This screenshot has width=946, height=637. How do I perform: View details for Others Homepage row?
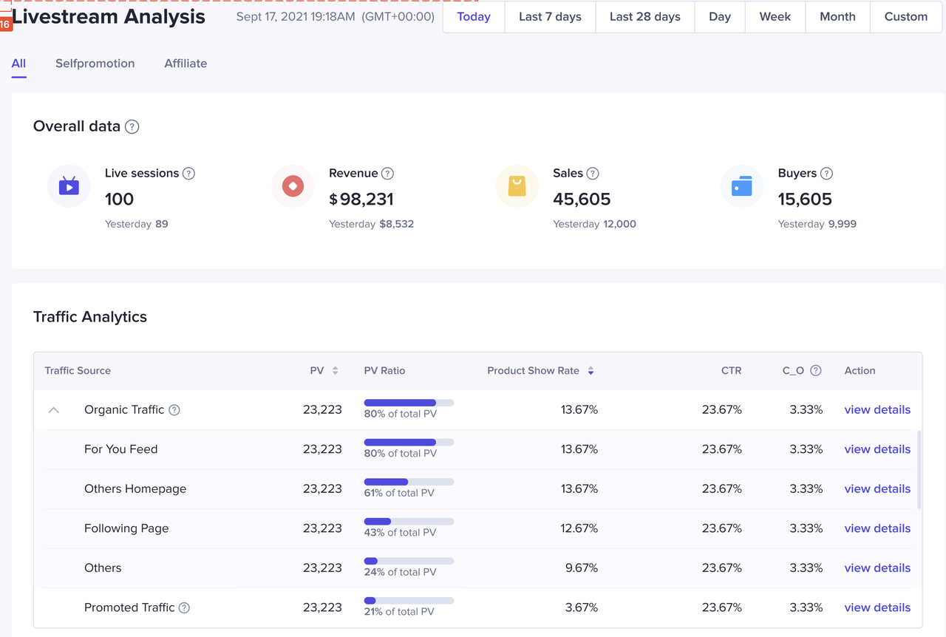click(877, 489)
